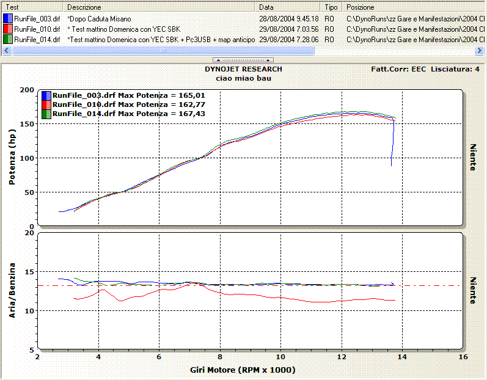Select RunFile_014.drf in the test list

point(37,40)
